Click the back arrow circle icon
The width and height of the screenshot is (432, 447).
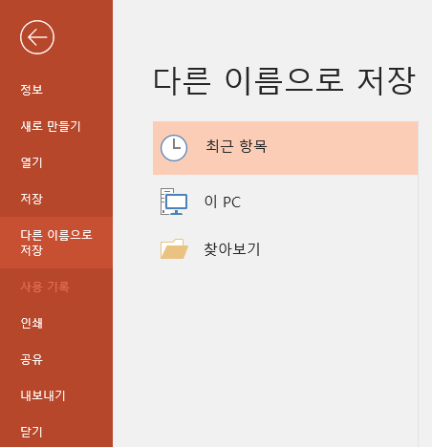tap(37, 37)
